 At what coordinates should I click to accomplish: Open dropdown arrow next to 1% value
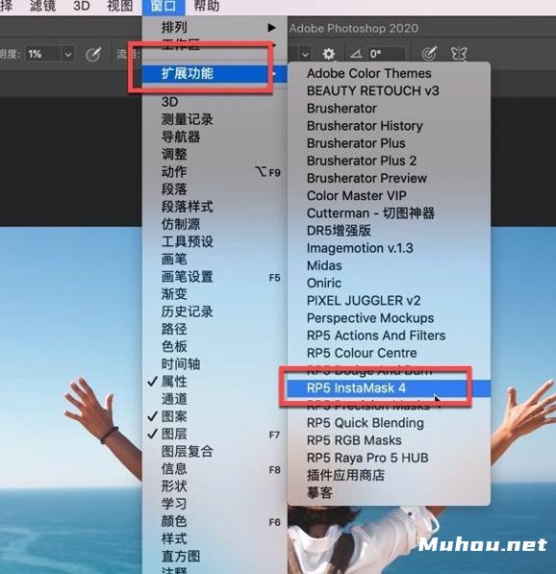tap(67, 55)
